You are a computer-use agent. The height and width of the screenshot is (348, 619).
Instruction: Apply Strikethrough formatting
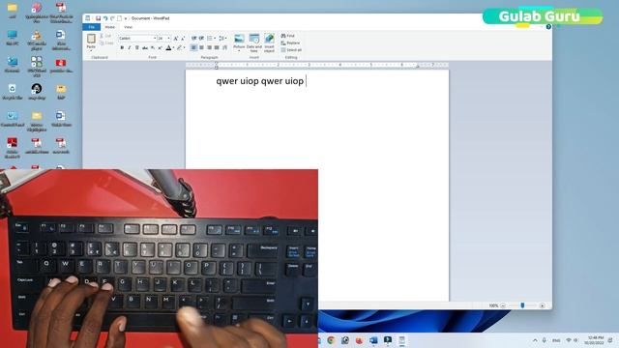(x=145, y=47)
